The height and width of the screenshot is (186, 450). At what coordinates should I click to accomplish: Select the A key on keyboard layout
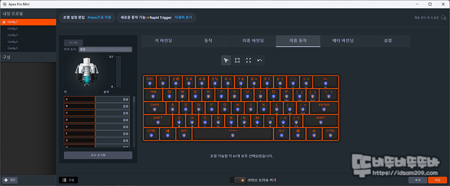click(x=172, y=107)
